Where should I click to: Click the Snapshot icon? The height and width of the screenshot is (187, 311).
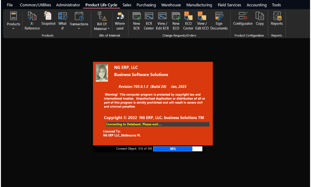point(48,19)
